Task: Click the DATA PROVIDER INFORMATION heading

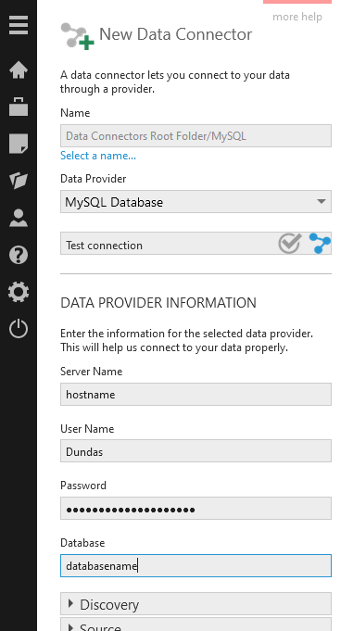Action: [x=158, y=303]
